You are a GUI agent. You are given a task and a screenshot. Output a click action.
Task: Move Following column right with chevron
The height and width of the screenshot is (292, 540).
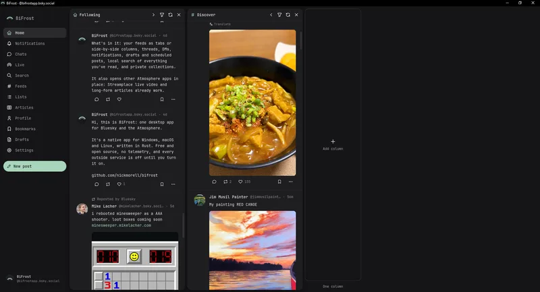(x=153, y=15)
